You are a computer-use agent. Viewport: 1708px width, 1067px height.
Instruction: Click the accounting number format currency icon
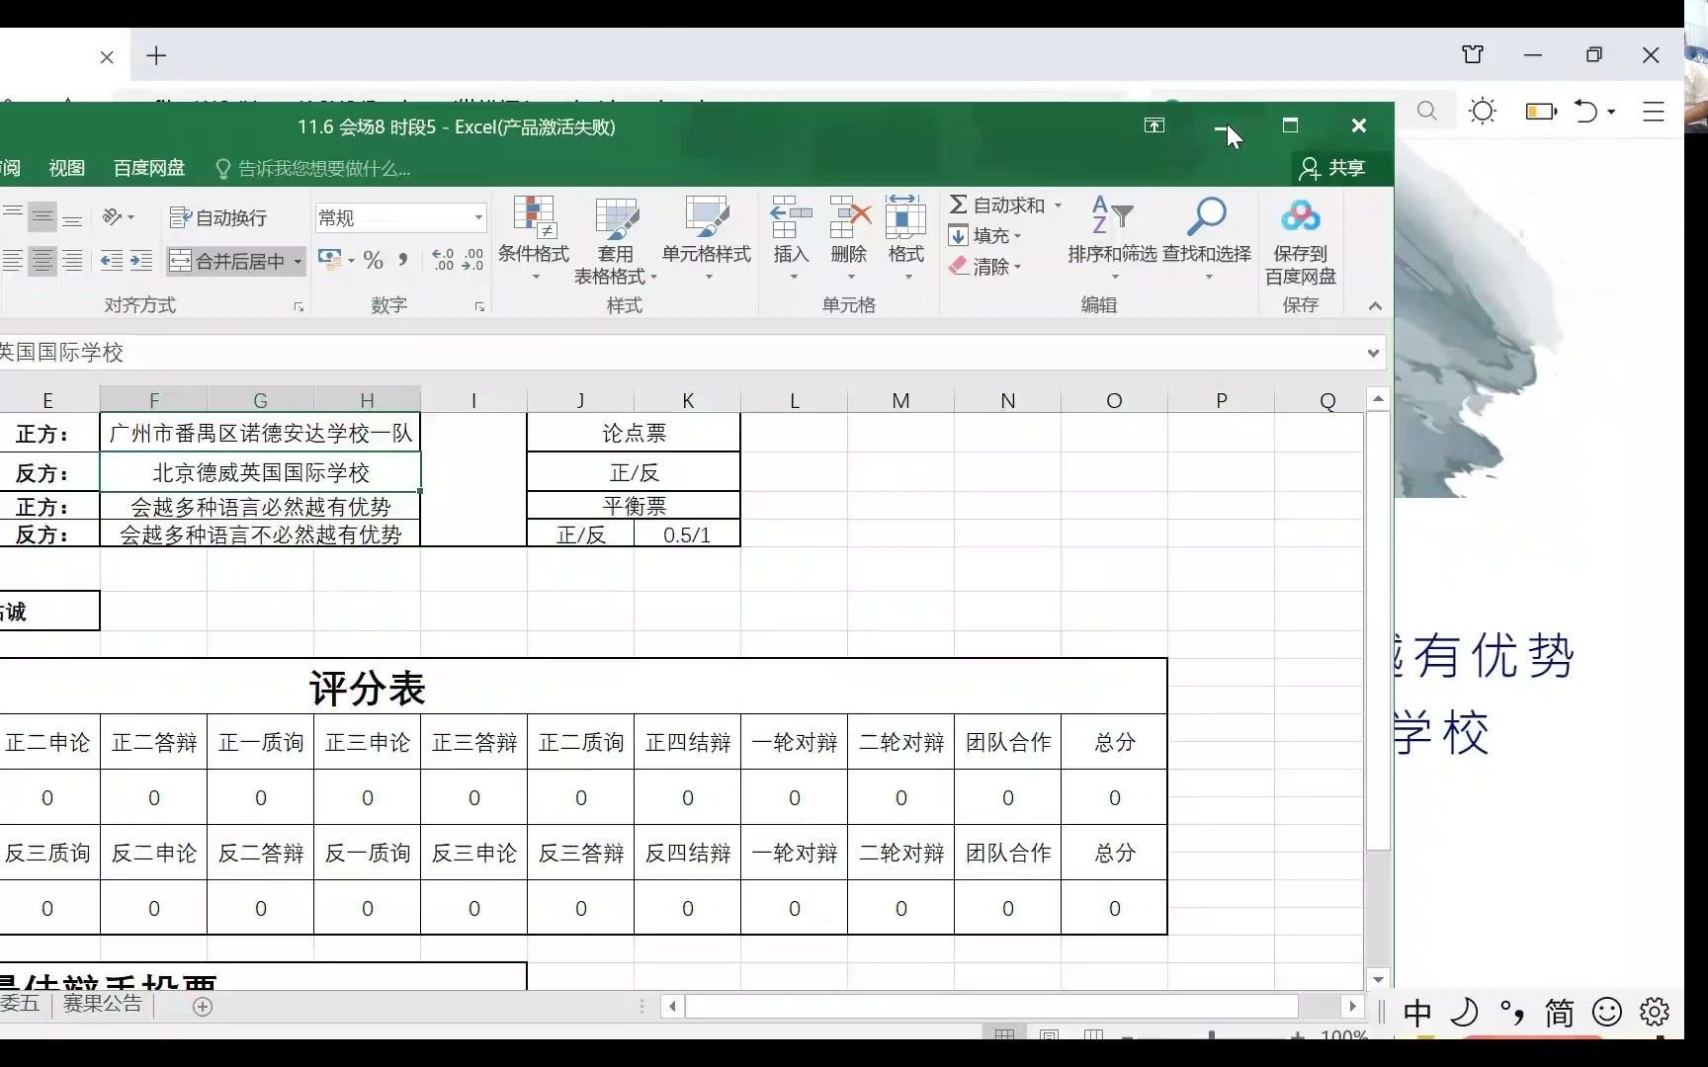pyautogui.click(x=329, y=261)
